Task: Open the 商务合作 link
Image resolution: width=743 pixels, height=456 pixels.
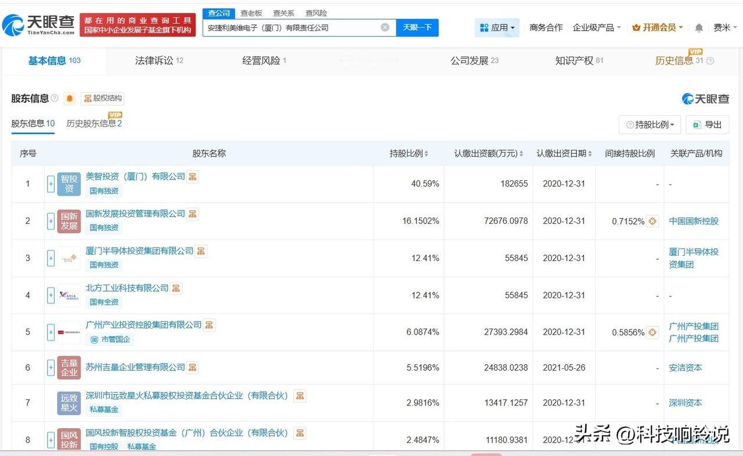Action: pos(546,27)
